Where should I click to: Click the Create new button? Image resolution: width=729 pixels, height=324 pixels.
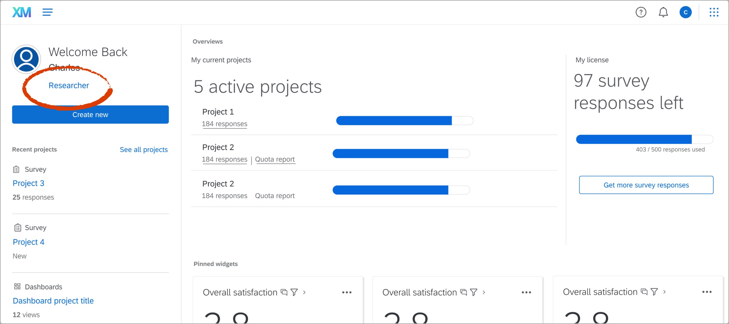click(x=90, y=115)
